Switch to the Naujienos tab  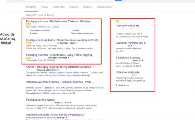coord(74,7)
